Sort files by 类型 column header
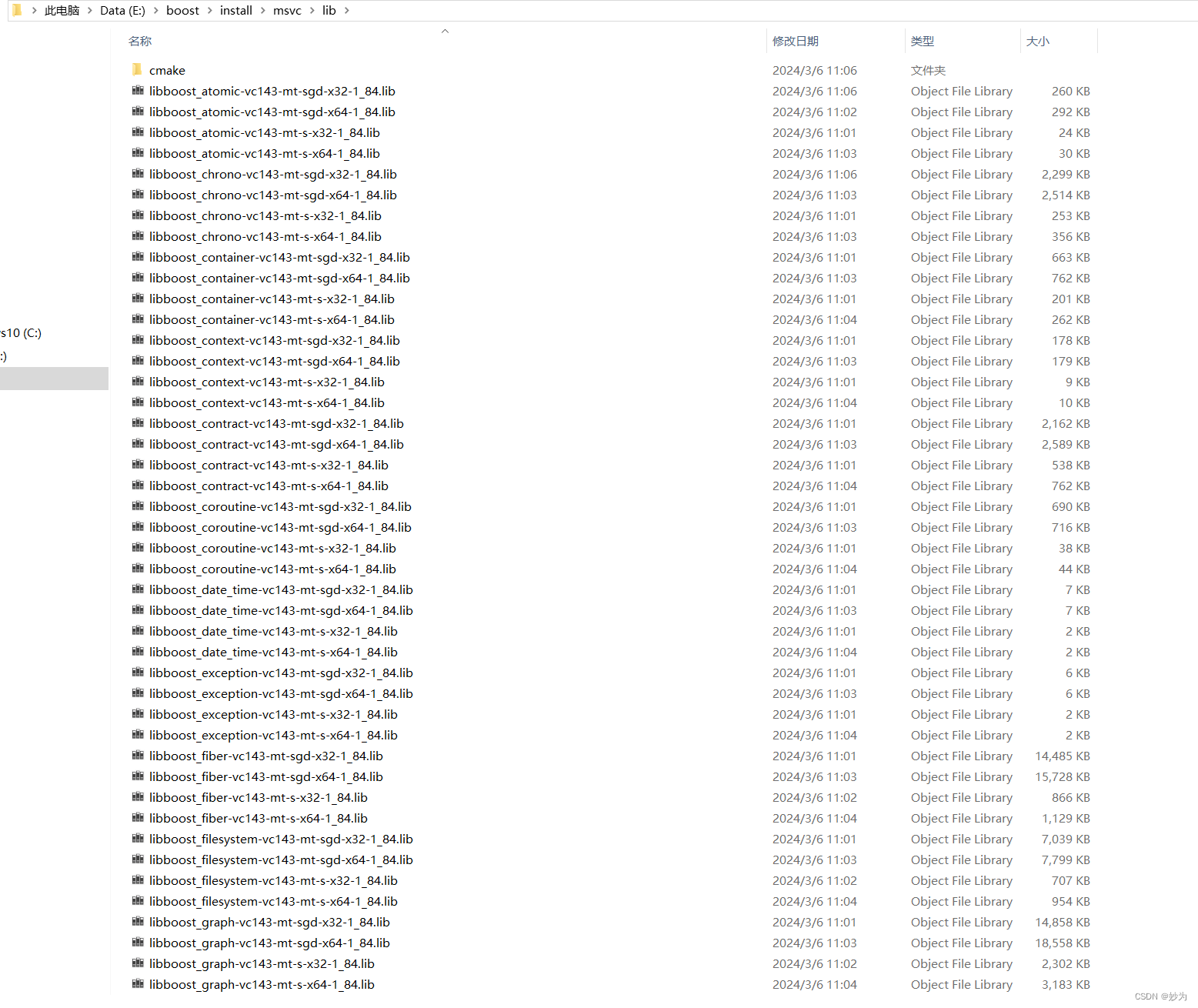 [923, 41]
